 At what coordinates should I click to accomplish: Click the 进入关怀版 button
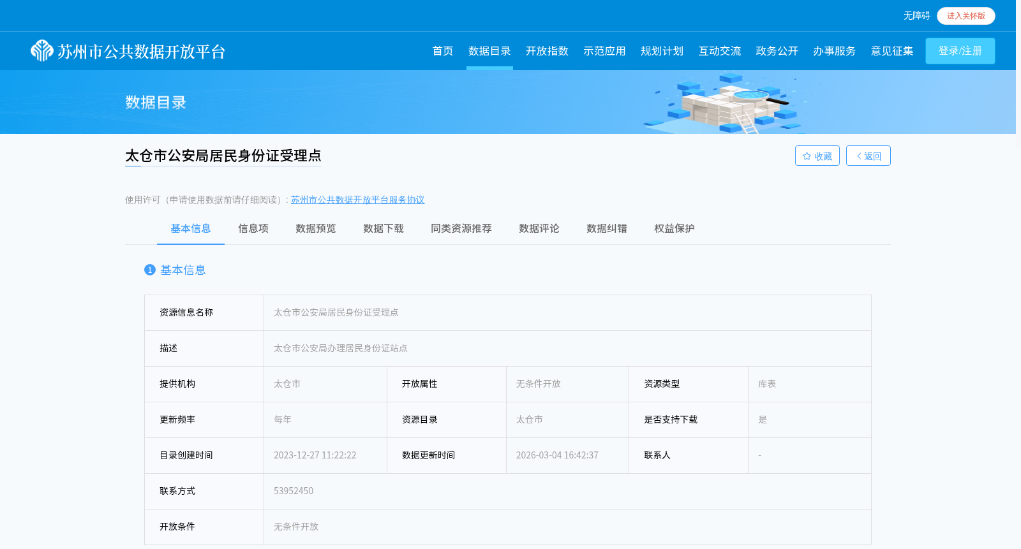[x=966, y=16]
